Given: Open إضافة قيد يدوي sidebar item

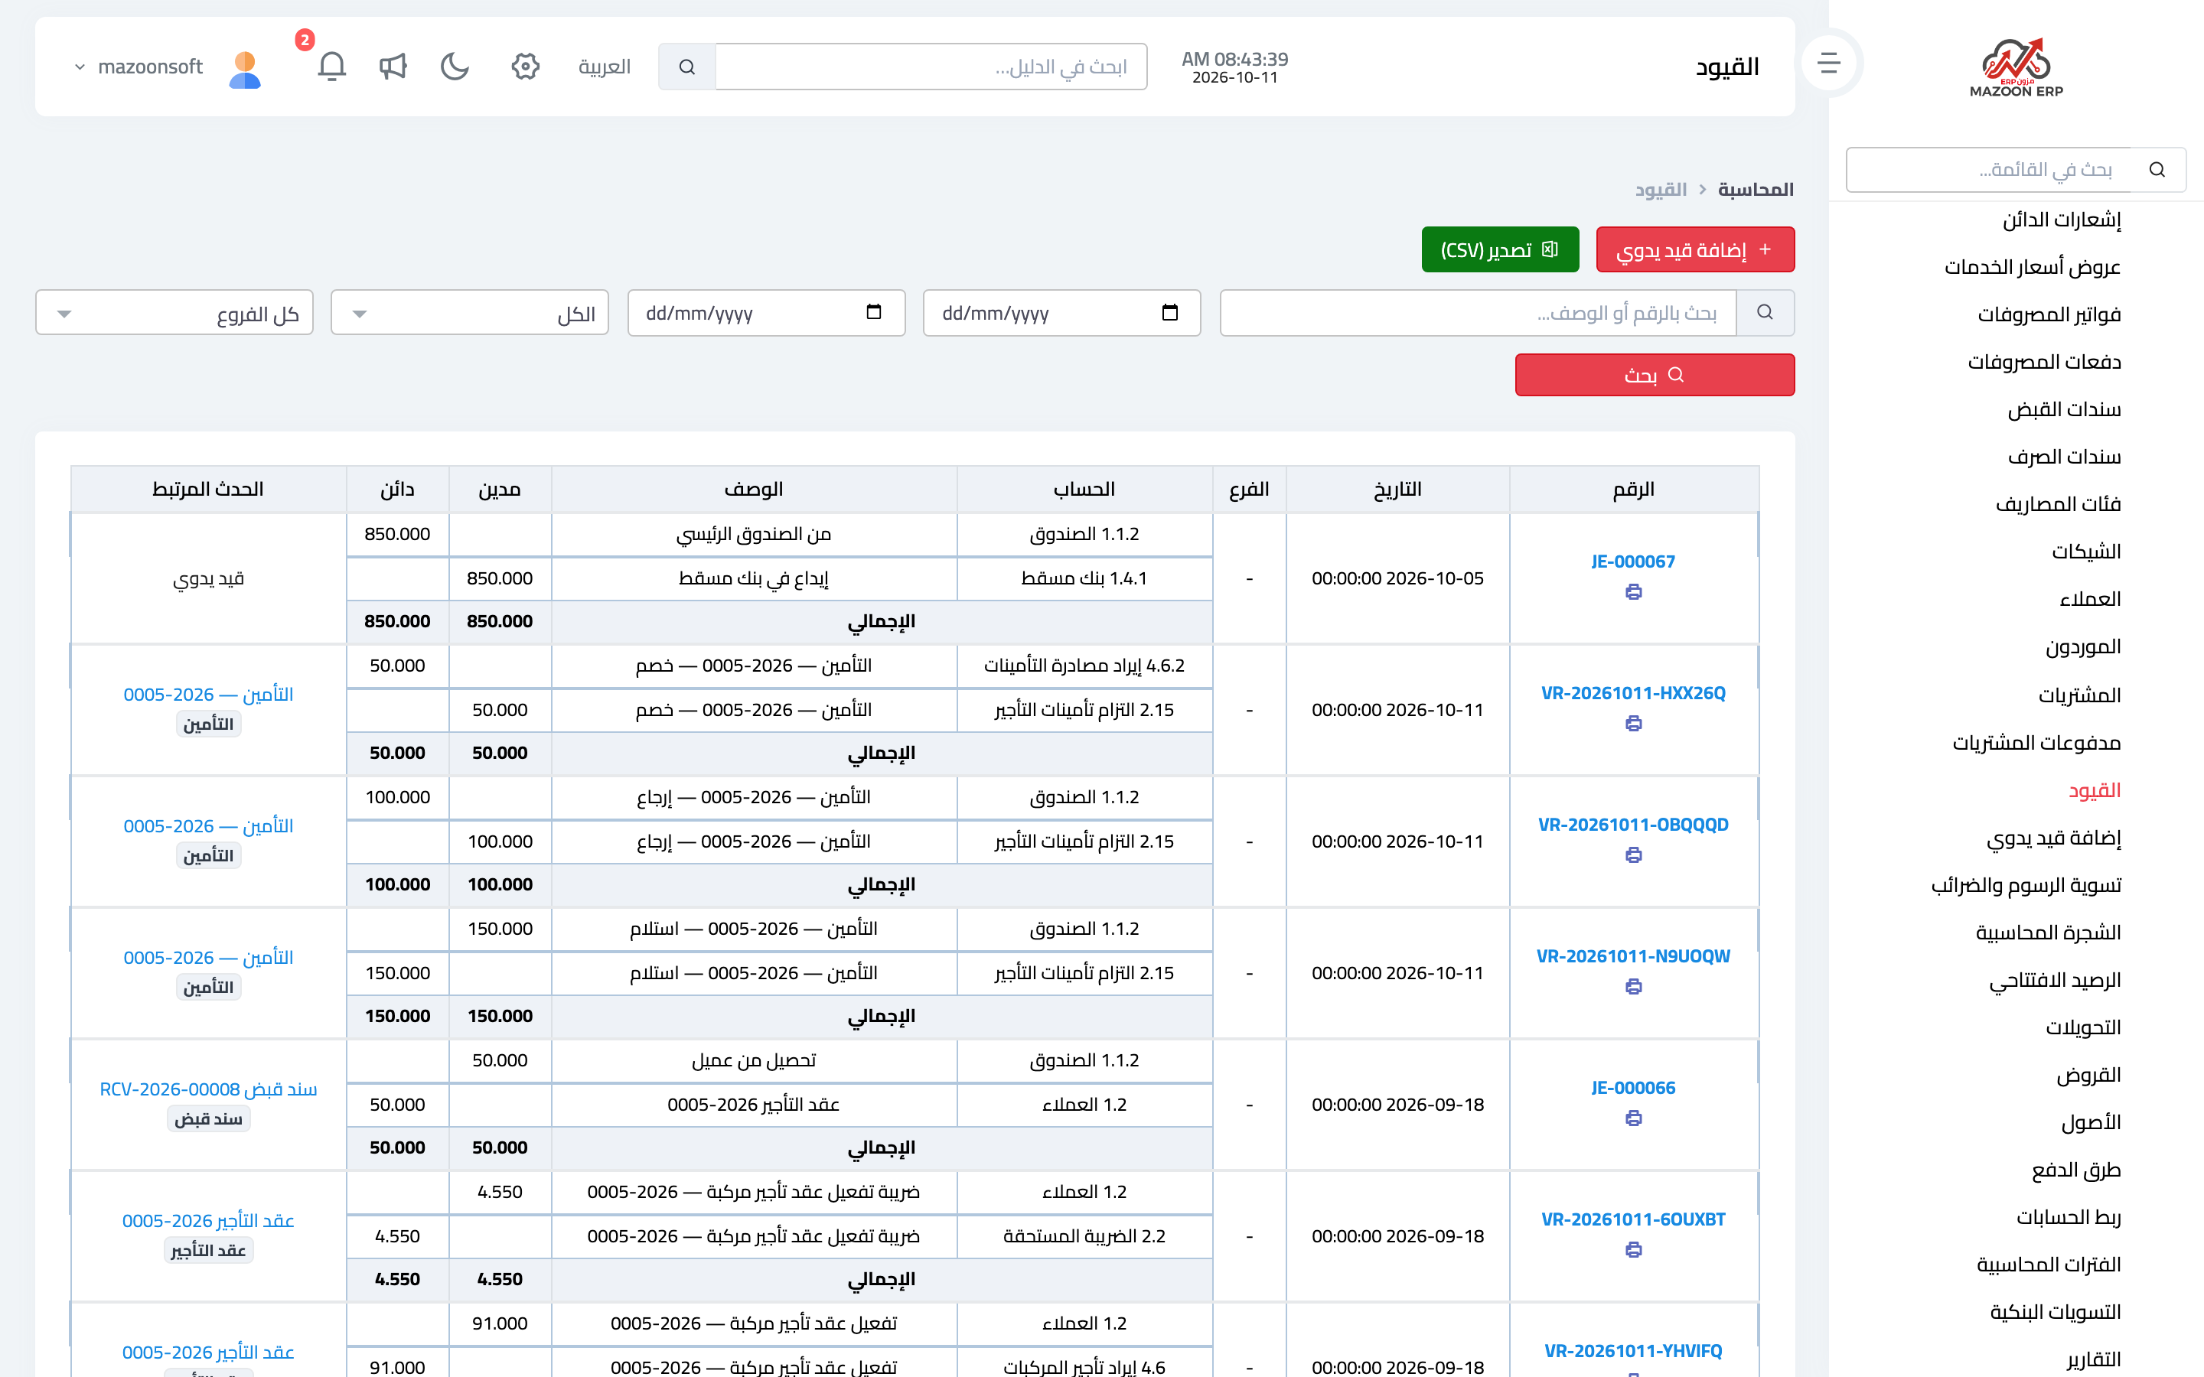Looking at the screenshot, I should (x=2054, y=838).
